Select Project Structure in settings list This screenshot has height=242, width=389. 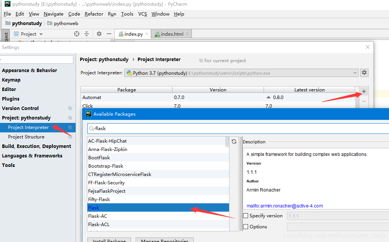26,137
